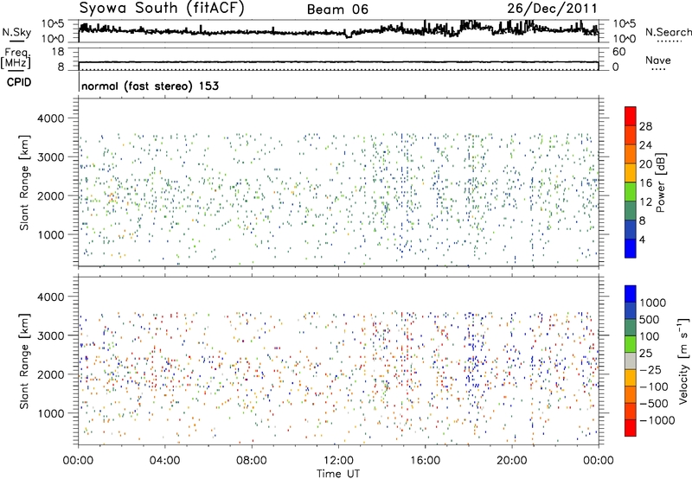Click the "CPID" row label
692x479 pixels.
click(x=19, y=82)
